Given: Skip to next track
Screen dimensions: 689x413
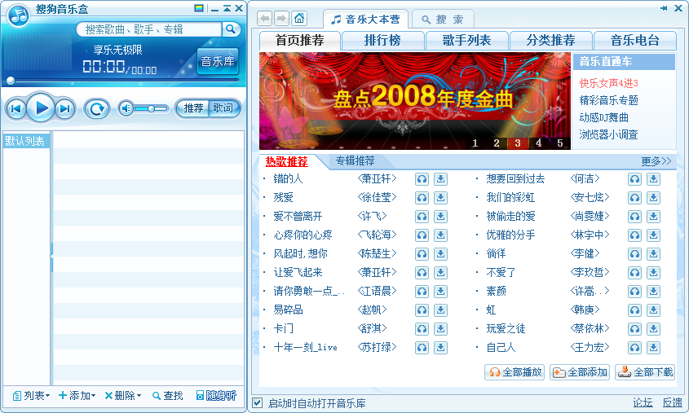Looking at the screenshot, I should pyautogui.click(x=65, y=108).
